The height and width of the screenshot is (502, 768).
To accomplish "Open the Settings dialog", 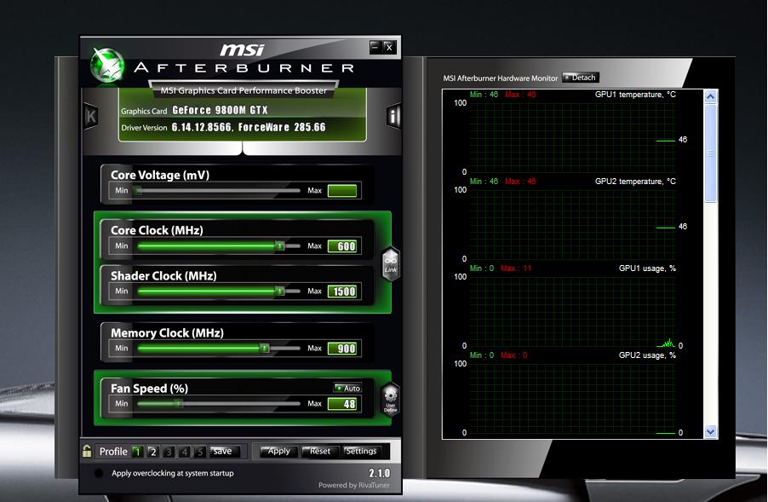I will click(360, 451).
